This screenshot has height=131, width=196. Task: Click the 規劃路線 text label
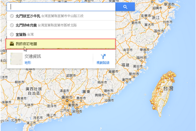(103, 63)
